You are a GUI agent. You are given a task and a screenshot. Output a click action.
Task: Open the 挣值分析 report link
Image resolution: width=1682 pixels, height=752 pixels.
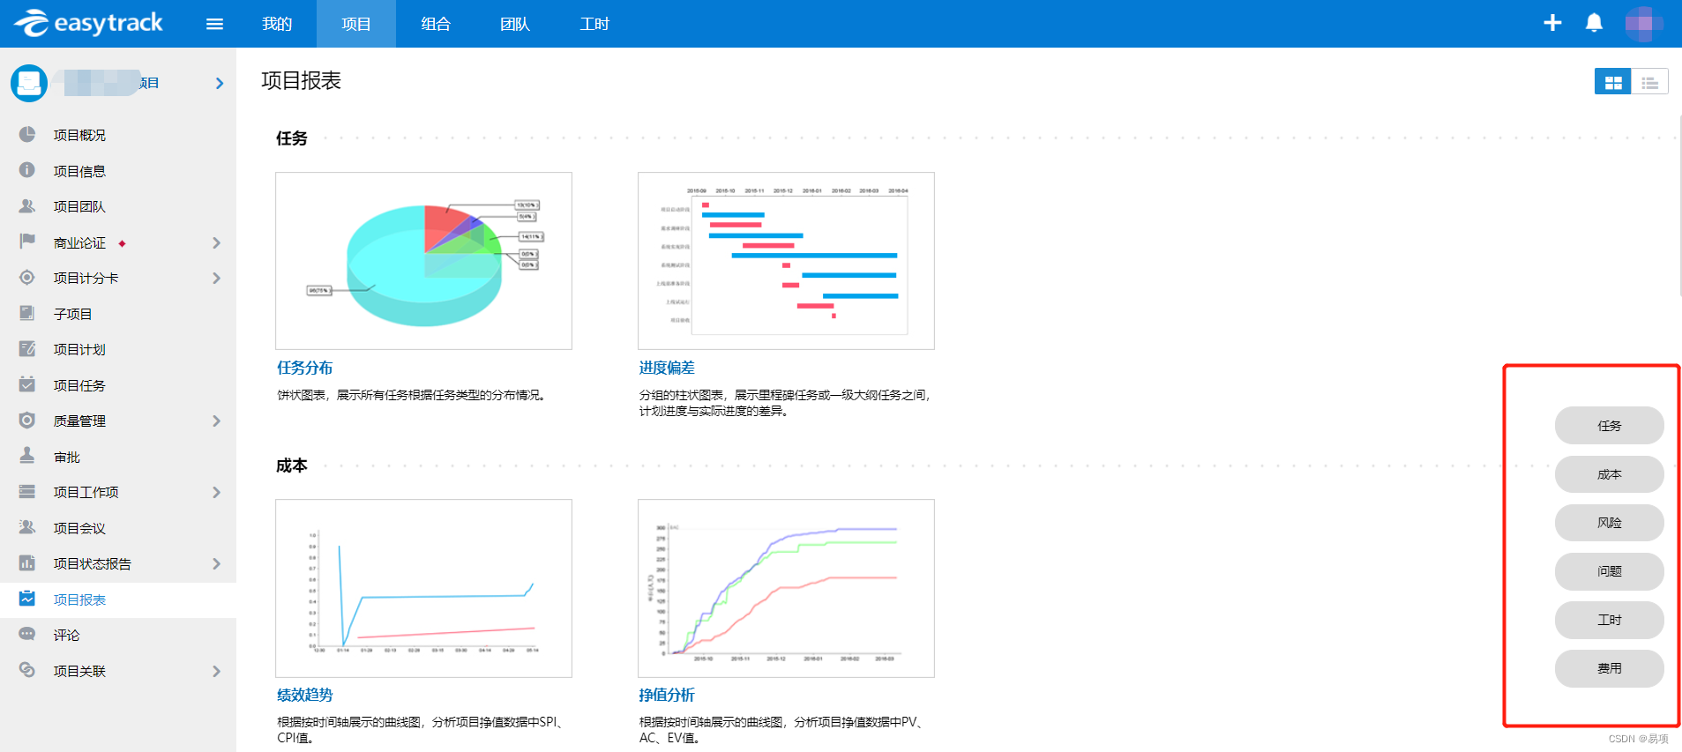point(667,695)
